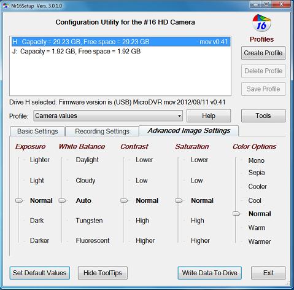Open the Tools button
Image resolution: width=294 pixels, height=290 pixels.
[x=263, y=116]
